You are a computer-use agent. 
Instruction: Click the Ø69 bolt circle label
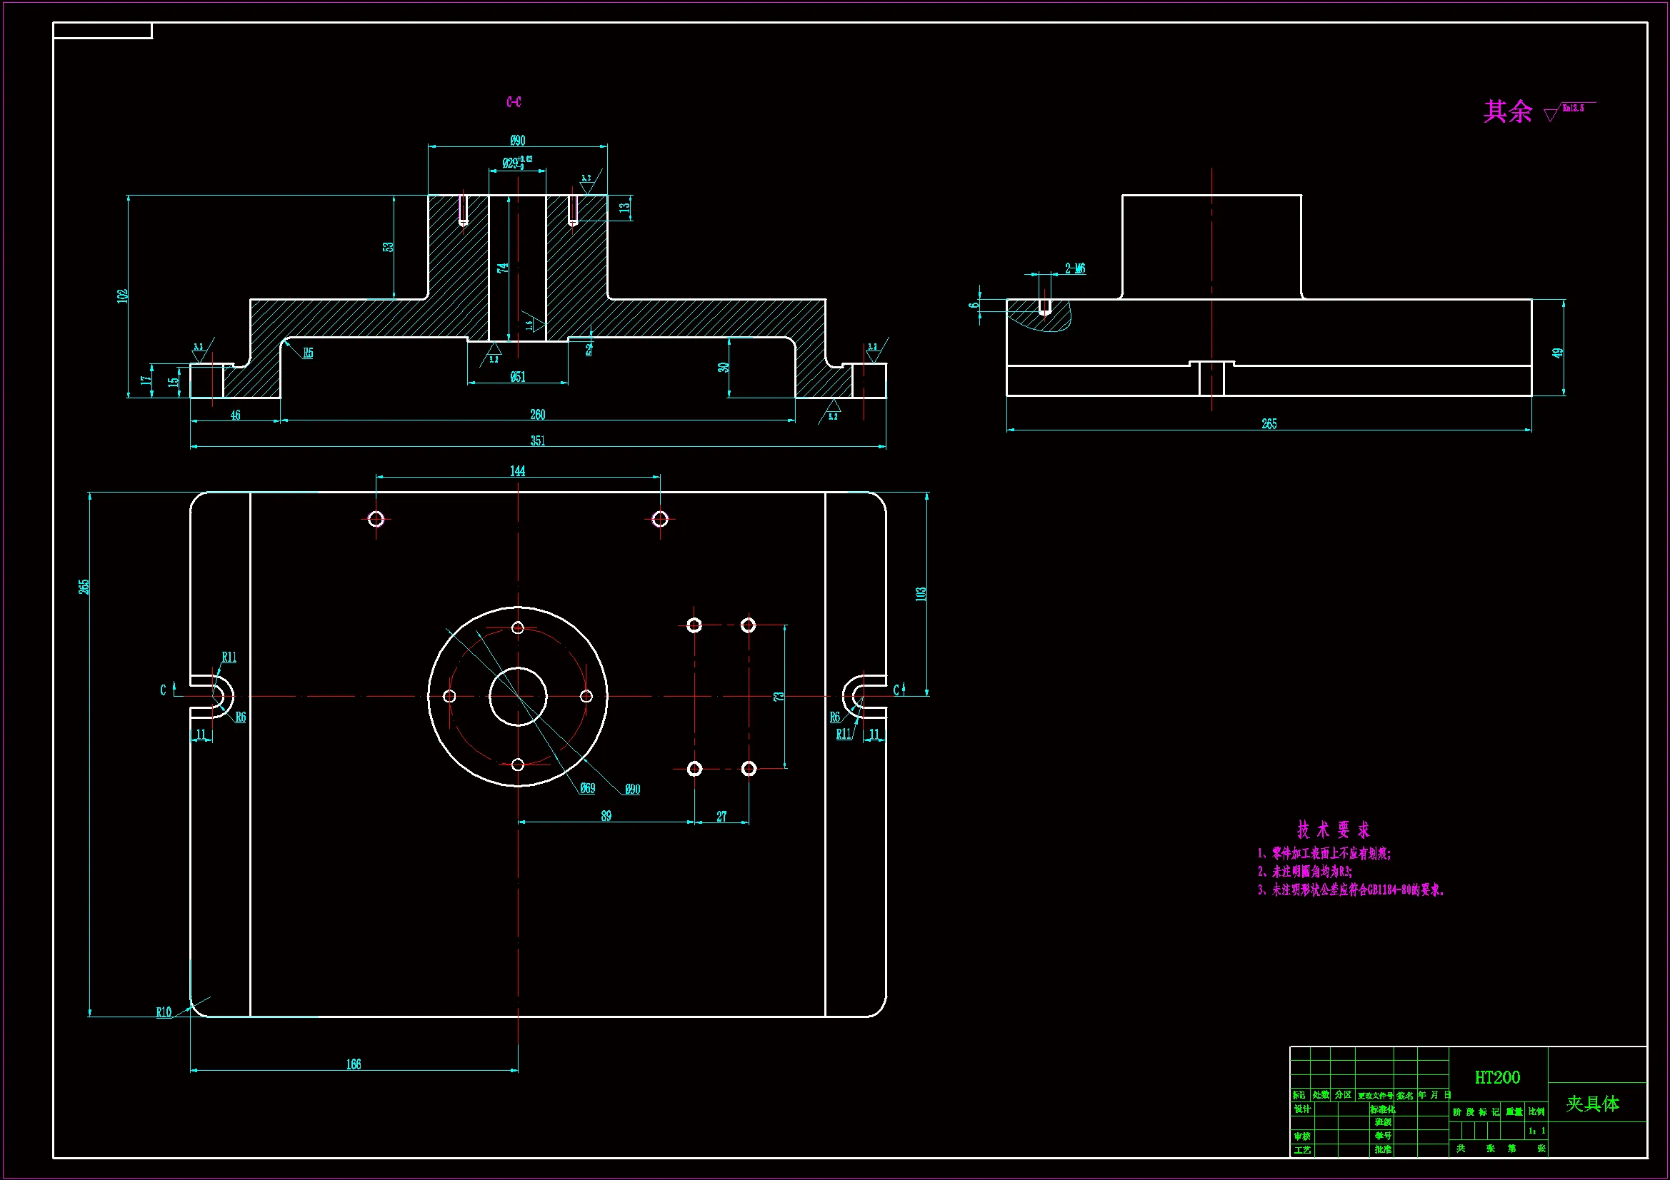click(x=588, y=788)
